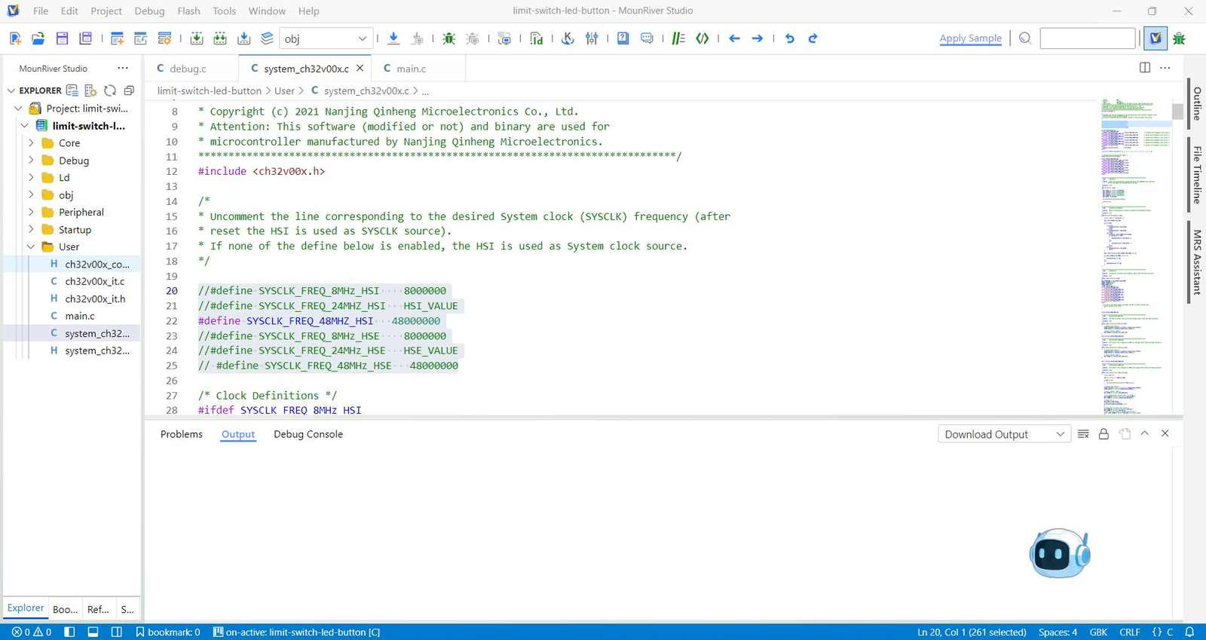Open the Flash menu
This screenshot has height=640, width=1206.
point(188,11)
